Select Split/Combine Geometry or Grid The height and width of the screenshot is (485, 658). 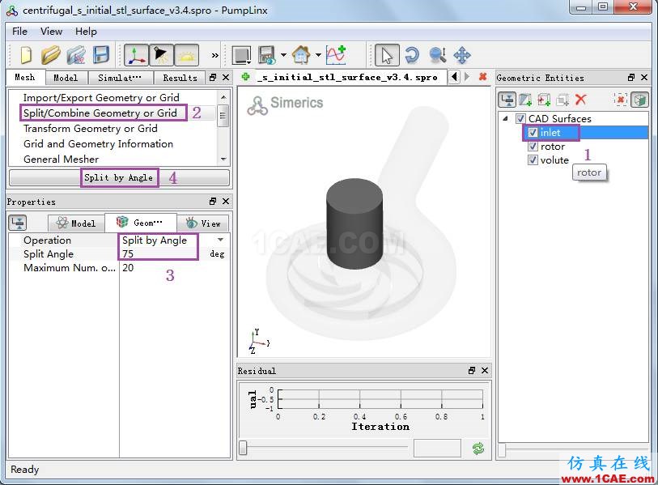point(100,113)
